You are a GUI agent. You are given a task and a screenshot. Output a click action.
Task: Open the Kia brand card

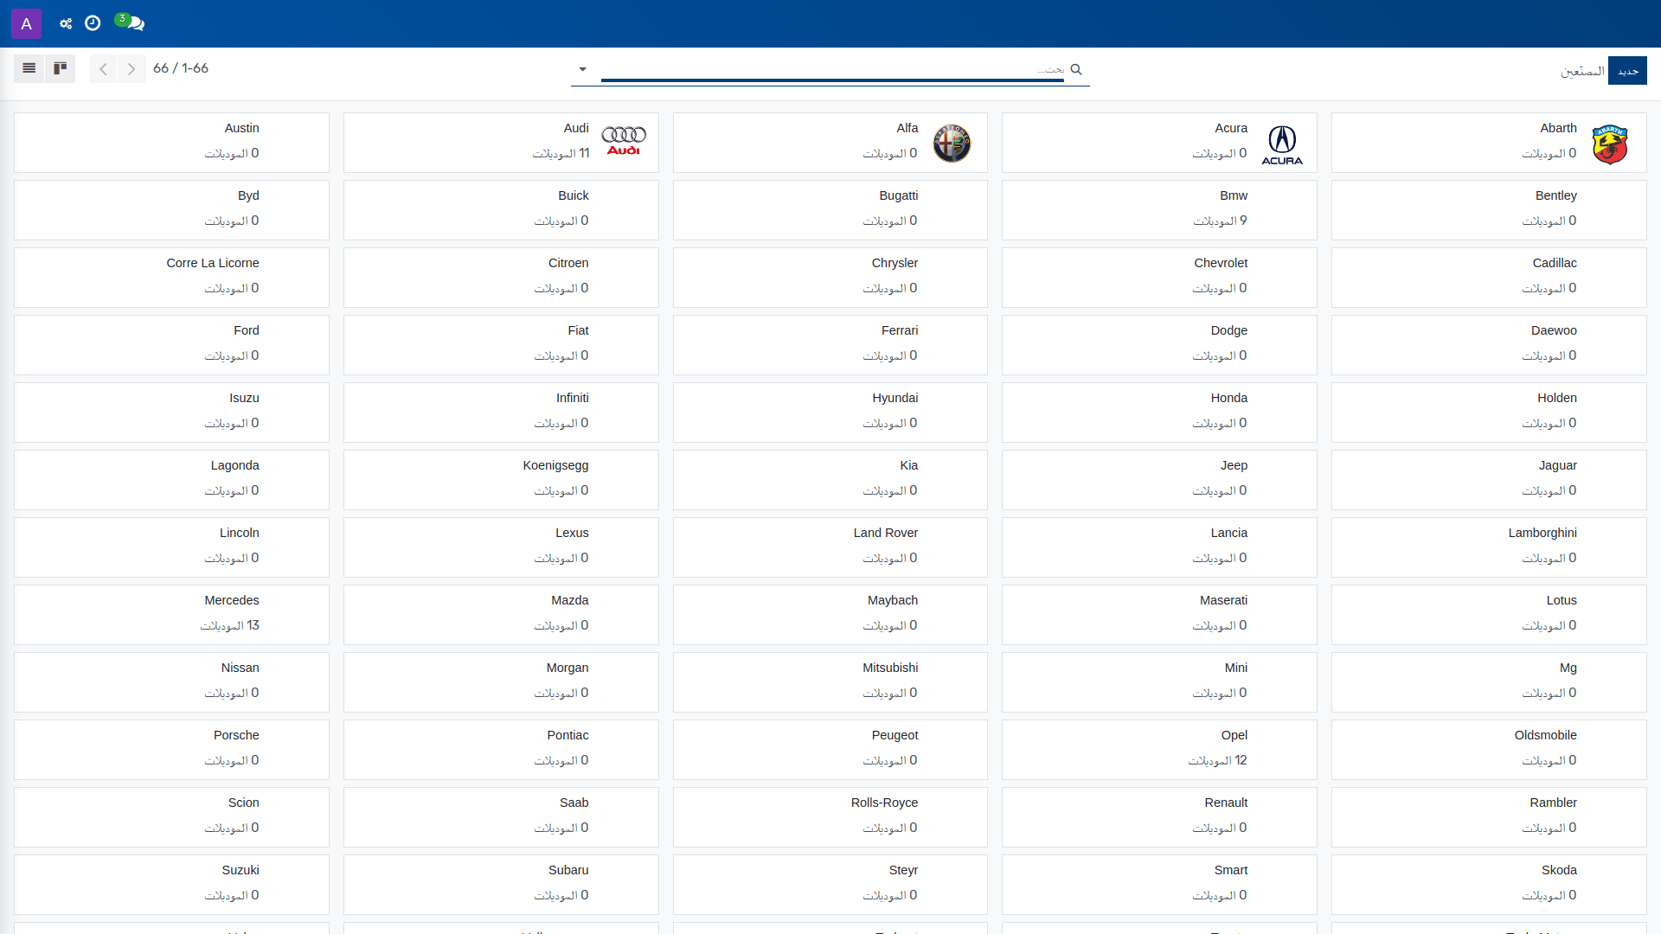click(830, 480)
